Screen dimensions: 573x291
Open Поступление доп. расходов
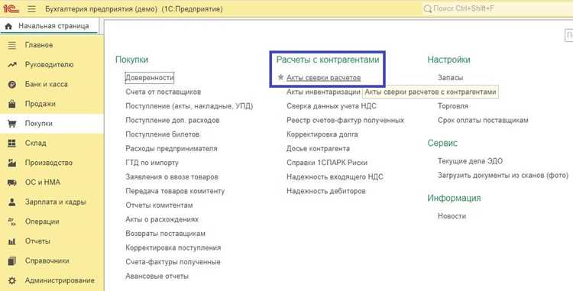coord(173,121)
